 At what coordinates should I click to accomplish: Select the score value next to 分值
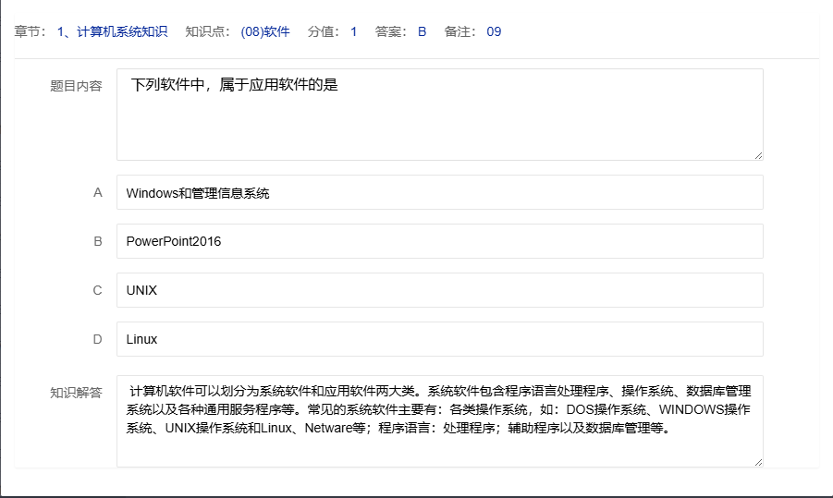(353, 31)
